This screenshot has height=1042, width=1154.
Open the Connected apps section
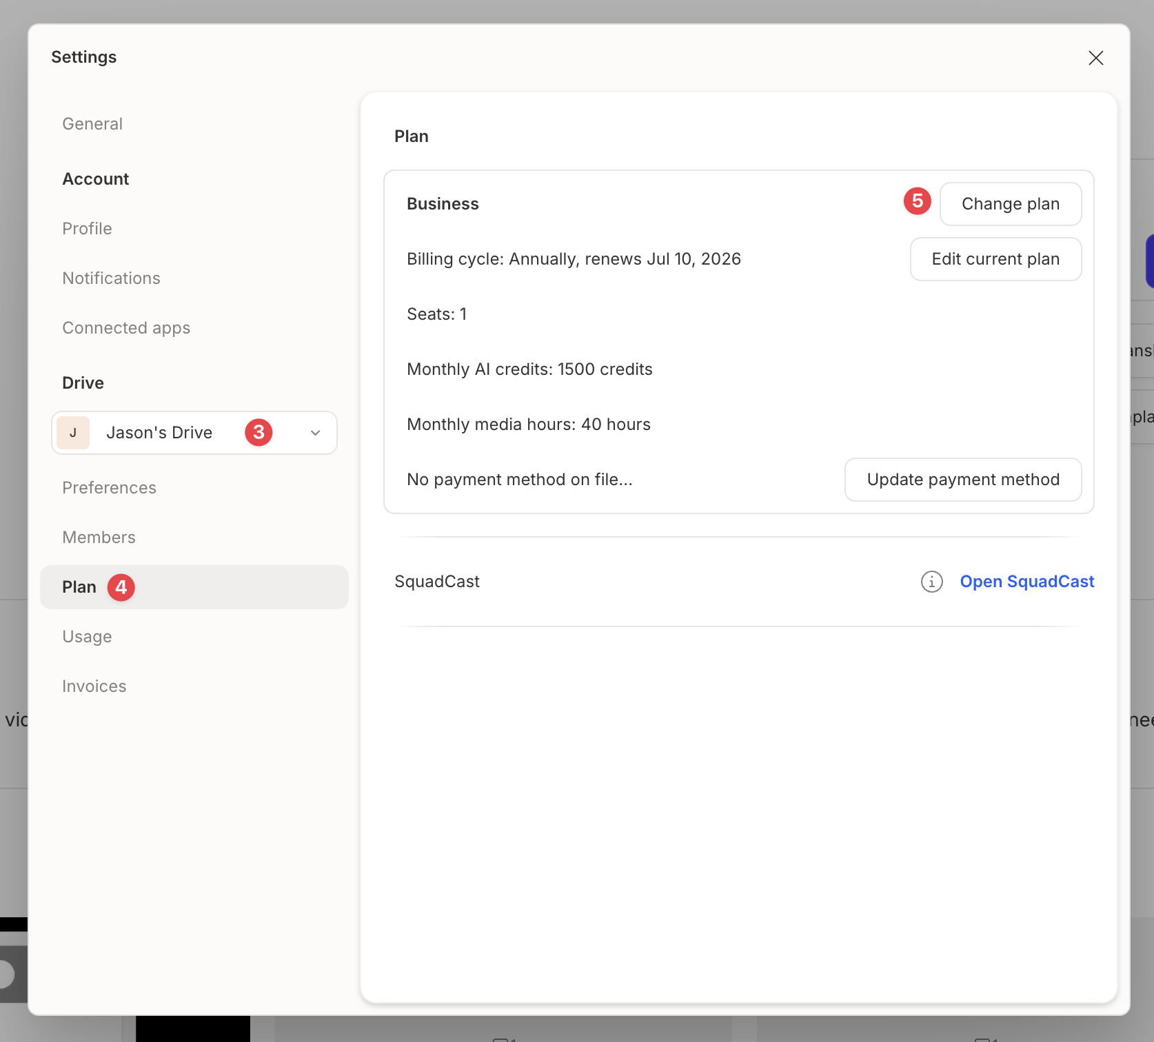click(x=126, y=327)
